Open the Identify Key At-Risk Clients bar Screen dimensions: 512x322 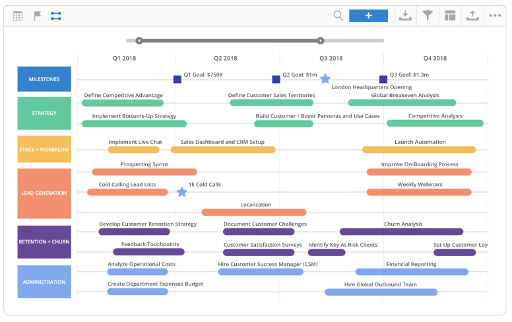(x=327, y=252)
